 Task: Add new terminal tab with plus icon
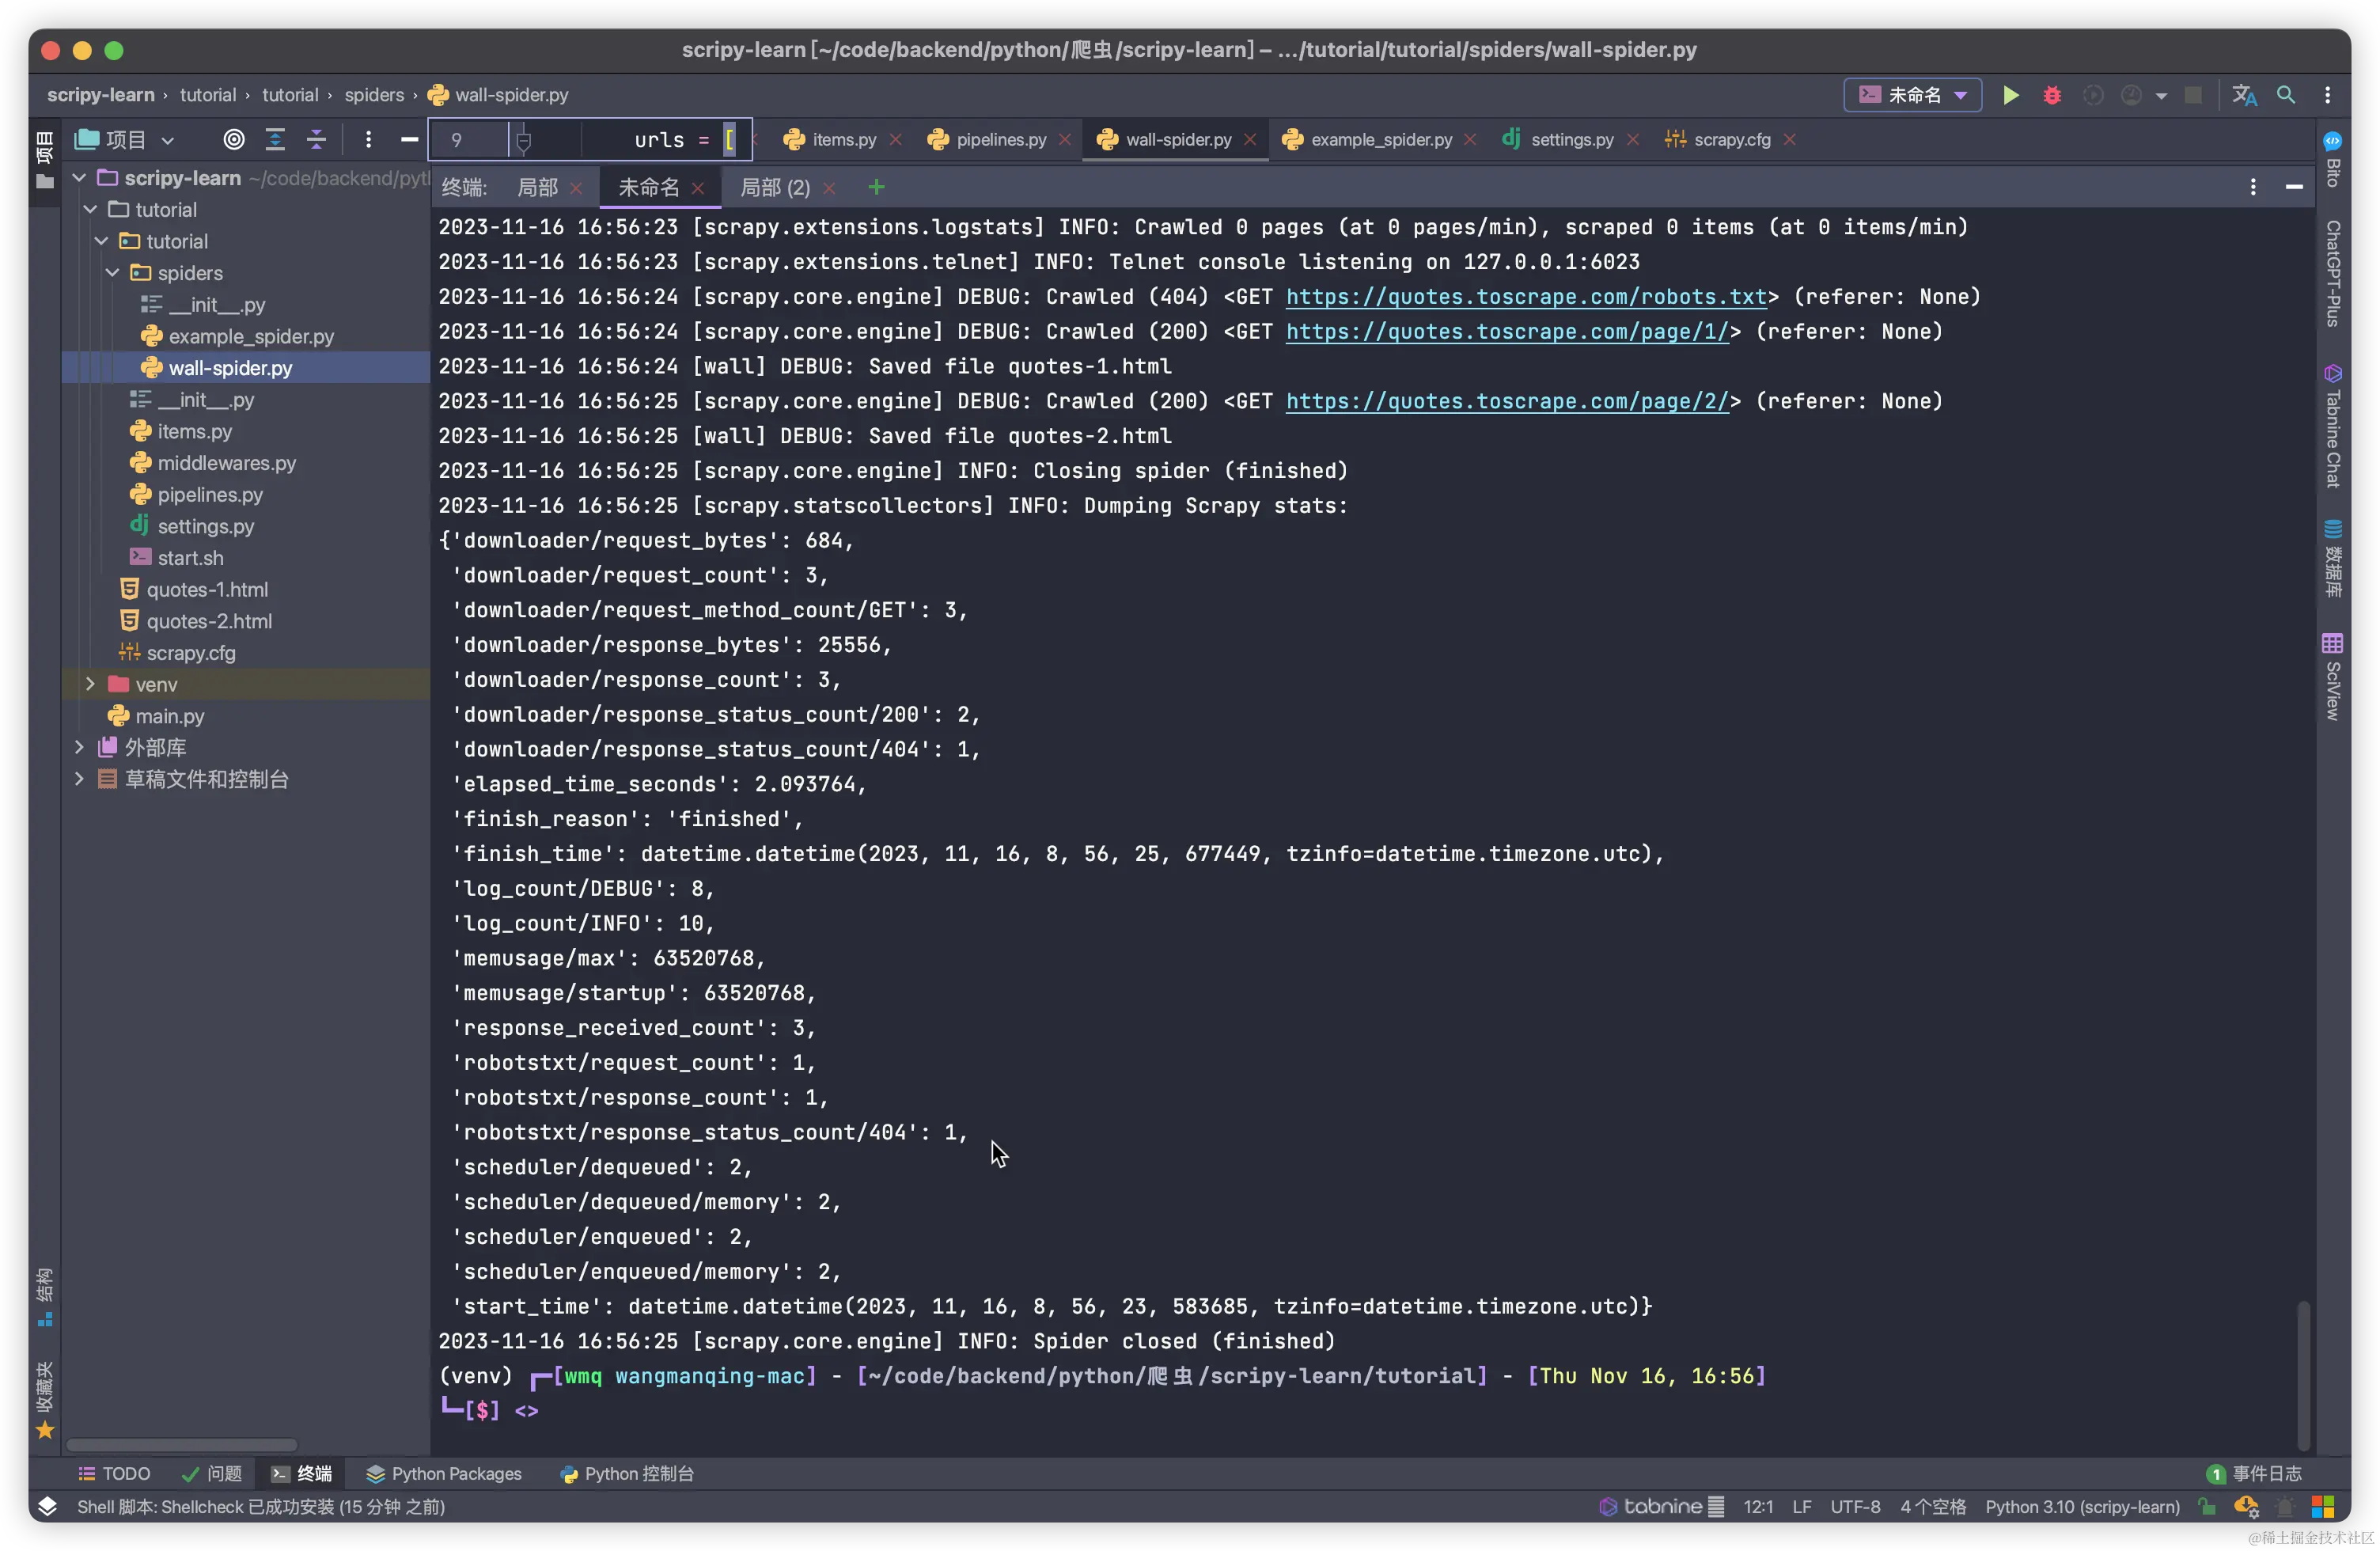coord(876,188)
